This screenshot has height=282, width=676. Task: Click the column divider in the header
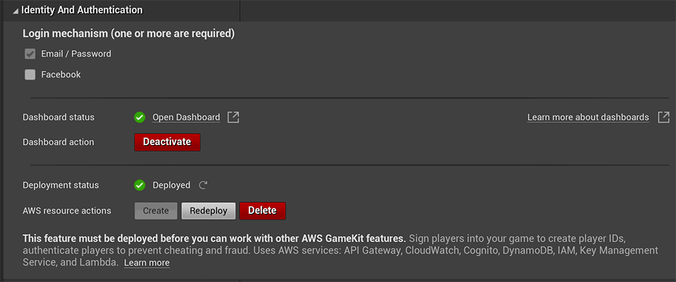pyautogui.click(x=240, y=10)
